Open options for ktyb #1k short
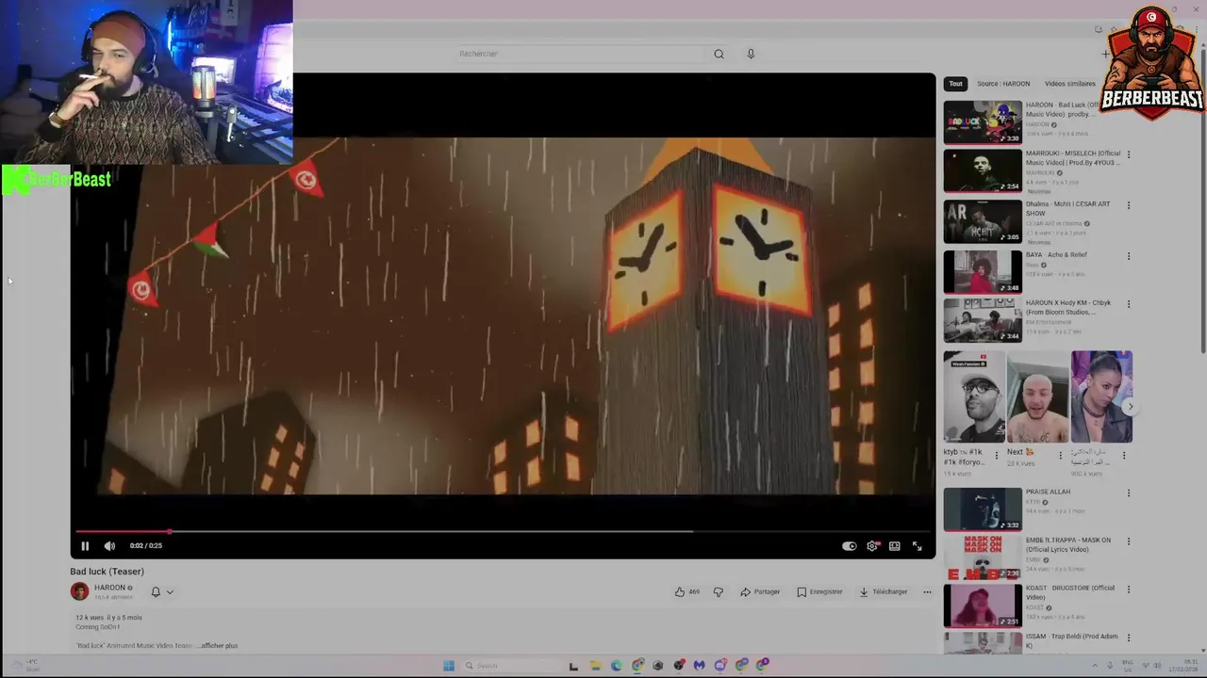The image size is (1207, 678). pyautogui.click(x=997, y=456)
